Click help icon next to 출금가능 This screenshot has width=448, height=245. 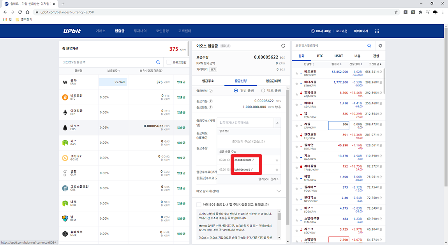tap(211, 101)
